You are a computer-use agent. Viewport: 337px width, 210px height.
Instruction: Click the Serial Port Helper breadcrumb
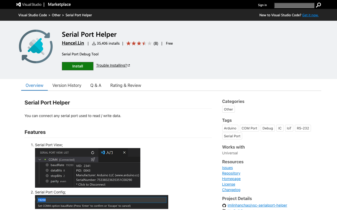[79, 15]
